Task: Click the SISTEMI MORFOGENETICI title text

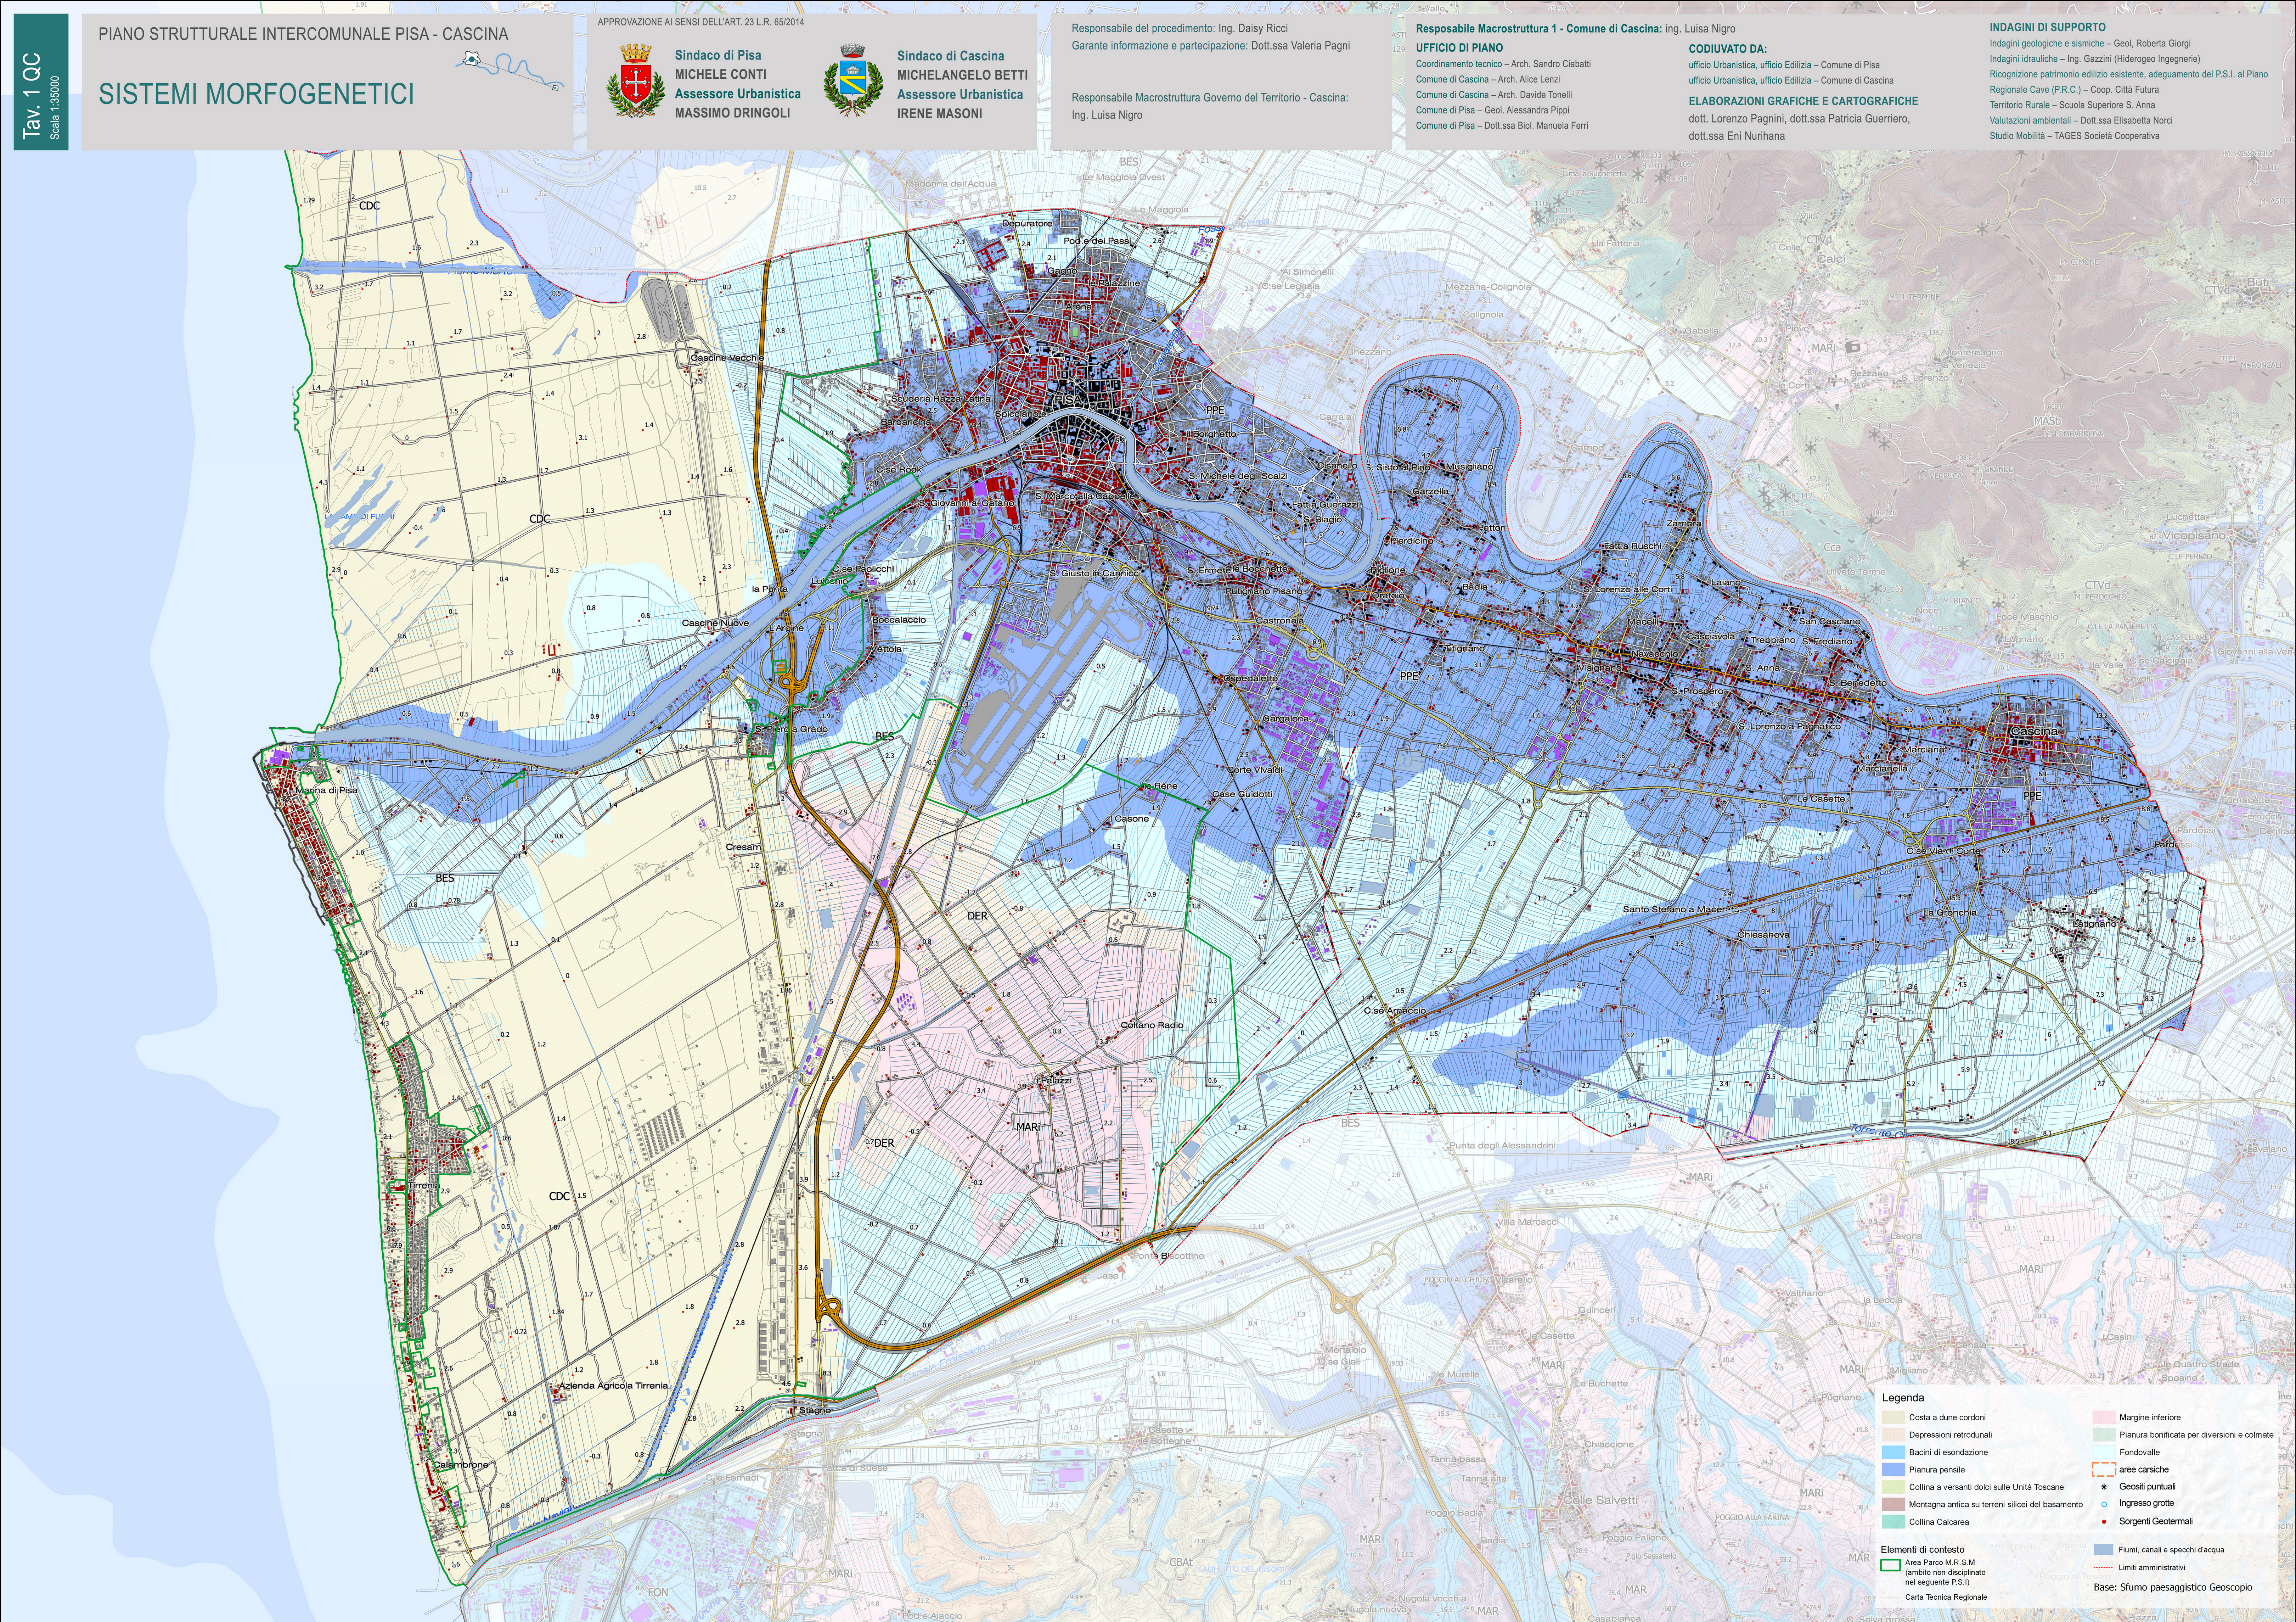Action: 256,94
